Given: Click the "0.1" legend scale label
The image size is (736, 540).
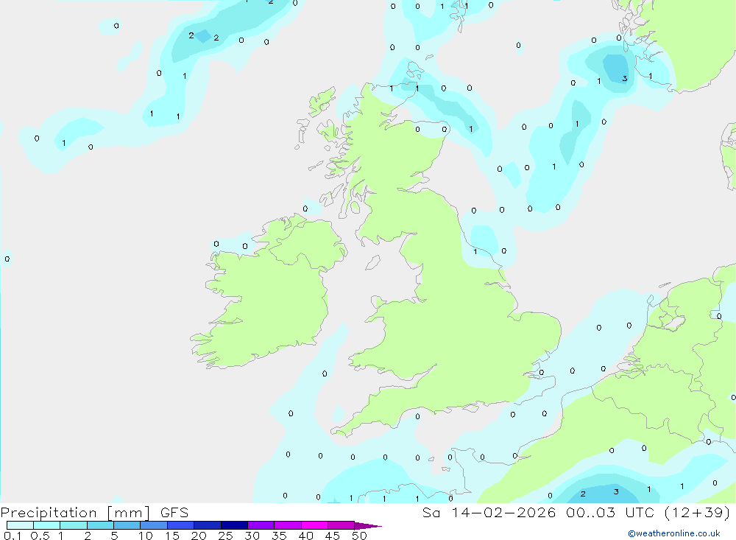Looking at the screenshot, I should click(x=13, y=536).
